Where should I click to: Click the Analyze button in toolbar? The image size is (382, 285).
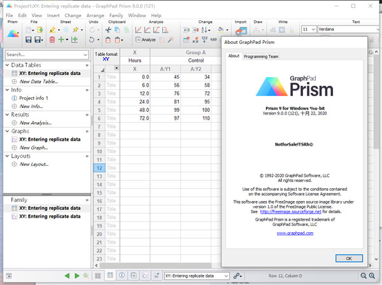146,39
